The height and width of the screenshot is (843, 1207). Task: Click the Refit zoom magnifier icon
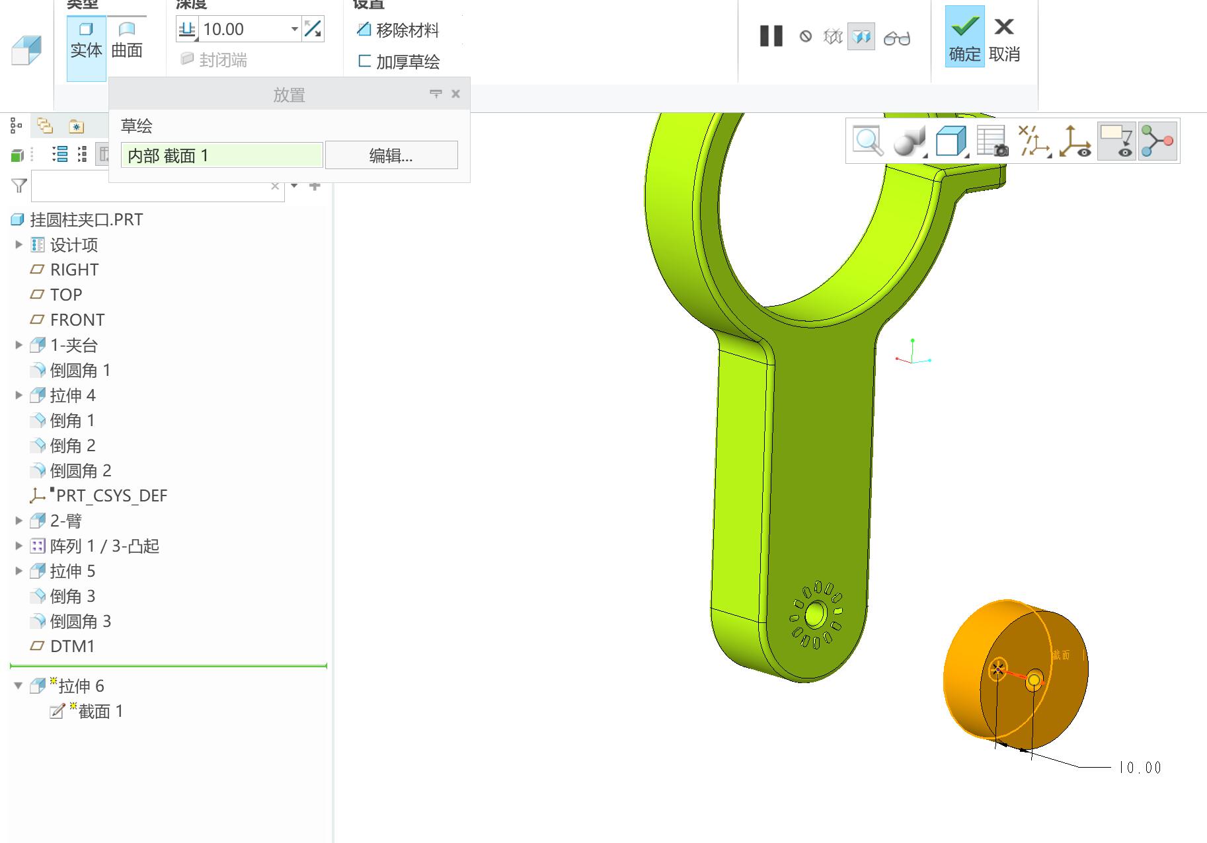point(867,141)
